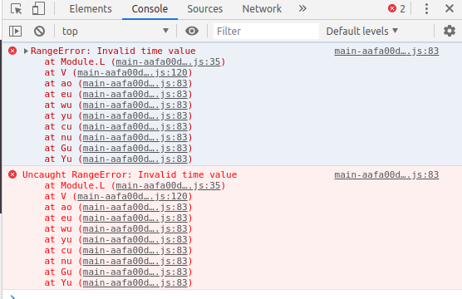Open the top context dropdown
This screenshot has height=299, width=462.
pyautogui.click(x=116, y=31)
